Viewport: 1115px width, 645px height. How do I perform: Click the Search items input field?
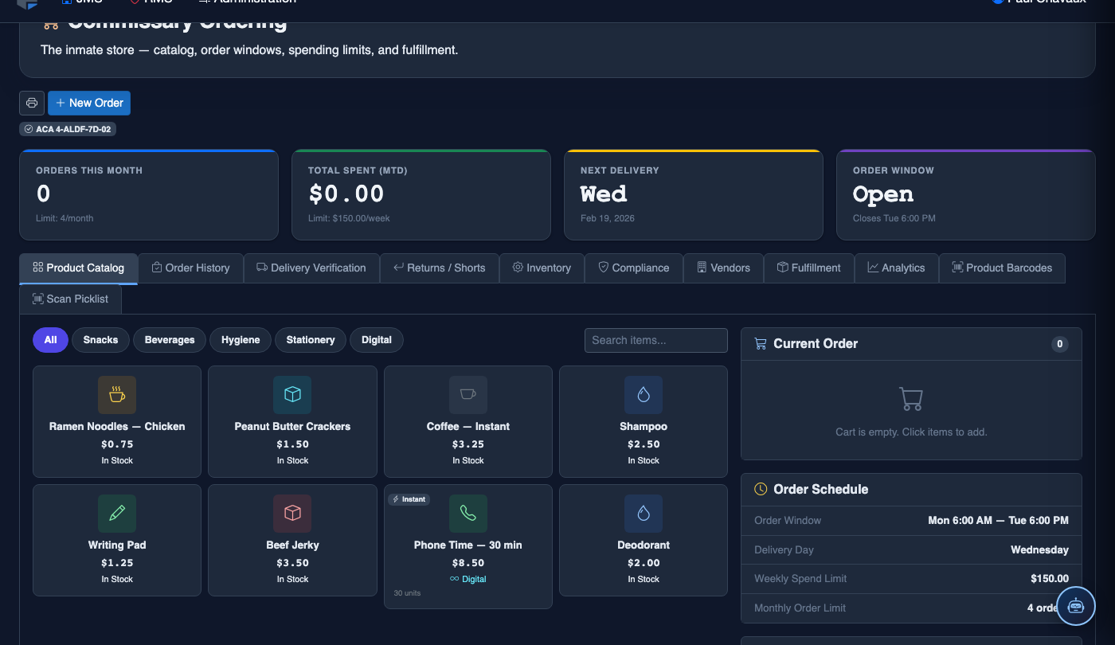656,340
